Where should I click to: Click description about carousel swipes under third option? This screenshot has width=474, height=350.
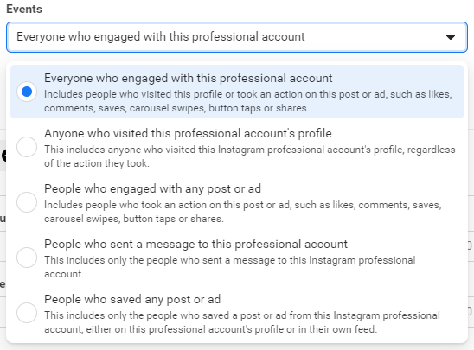pyautogui.click(x=243, y=212)
